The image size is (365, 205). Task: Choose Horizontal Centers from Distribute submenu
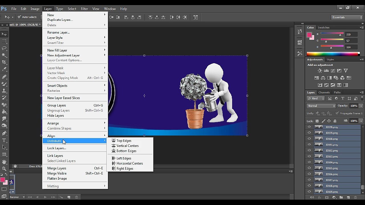tap(130, 163)
